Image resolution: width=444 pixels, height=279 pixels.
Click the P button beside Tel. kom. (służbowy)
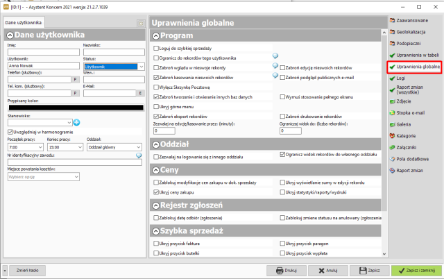(x=75, y=93)
